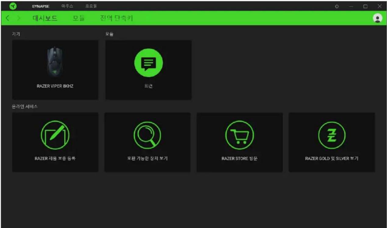Open the 의견 feedback speech bubble icon
Image resolution: width=387 pixels, height=228 pixels.
pos(149,62)
